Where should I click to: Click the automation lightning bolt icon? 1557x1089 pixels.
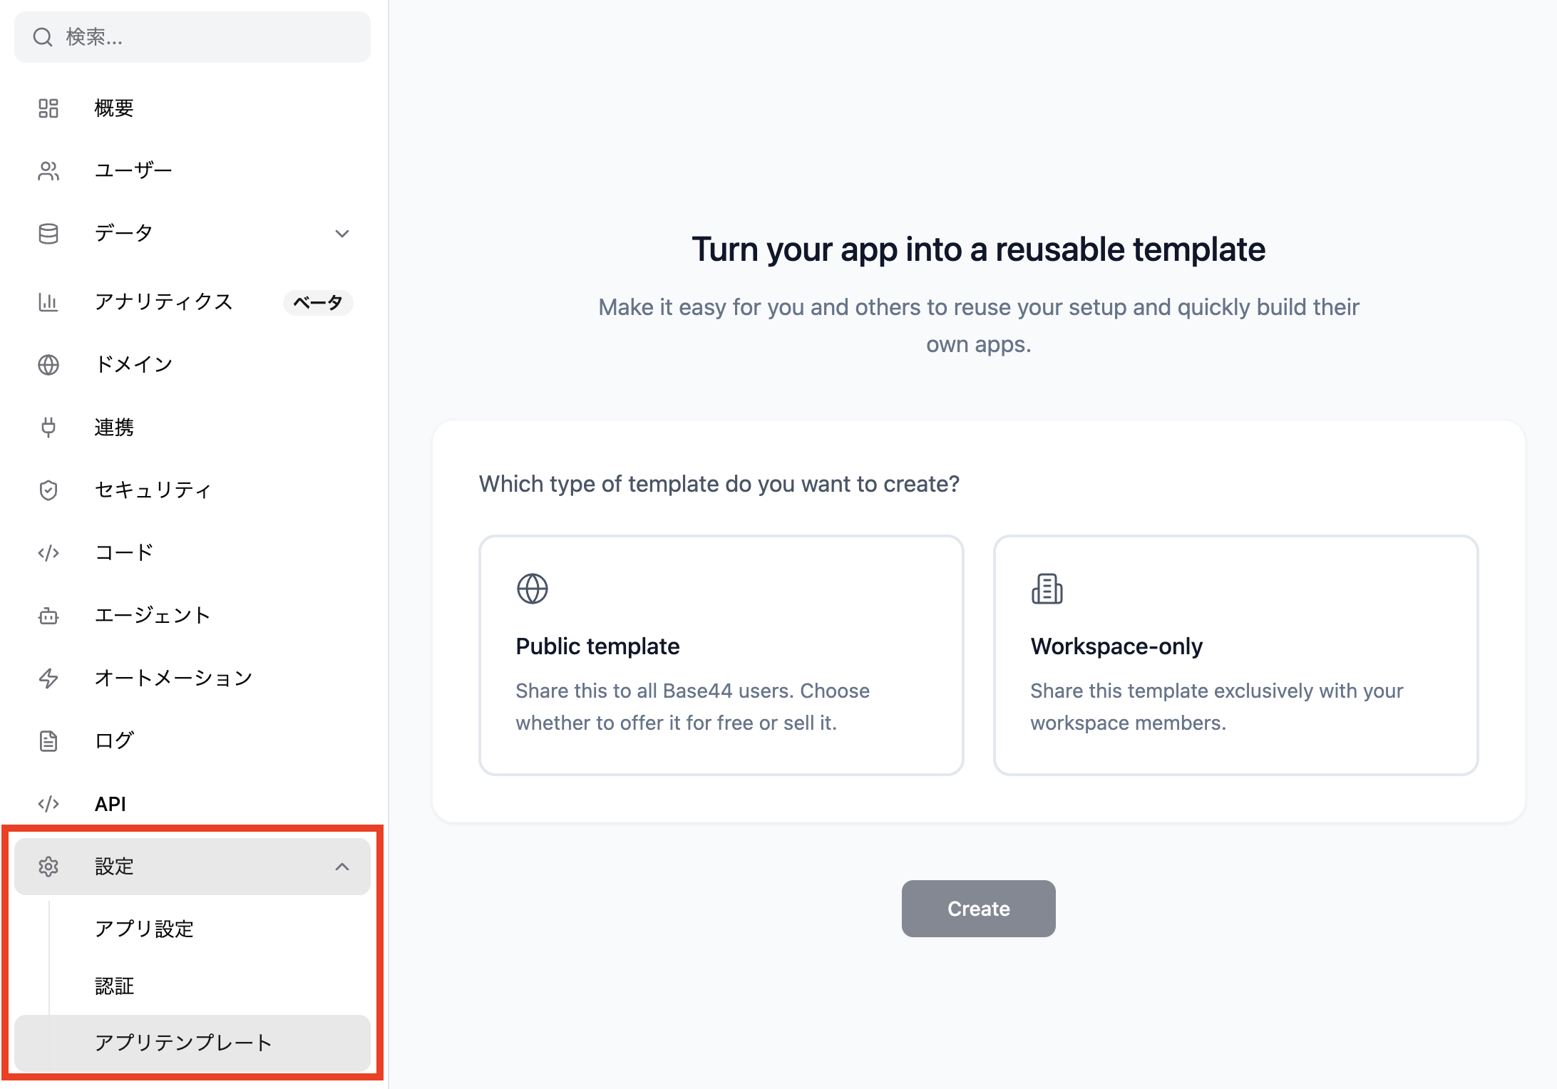48,678
